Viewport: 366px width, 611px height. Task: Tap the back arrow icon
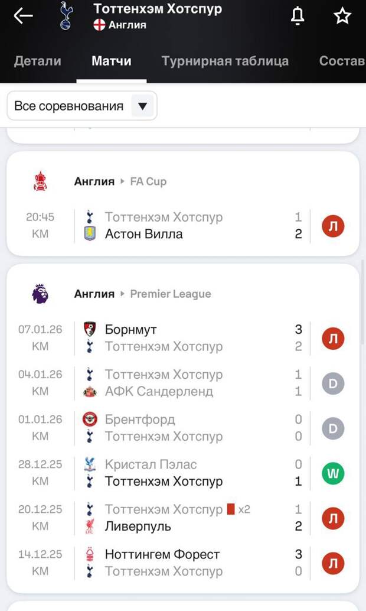point(23,16)
